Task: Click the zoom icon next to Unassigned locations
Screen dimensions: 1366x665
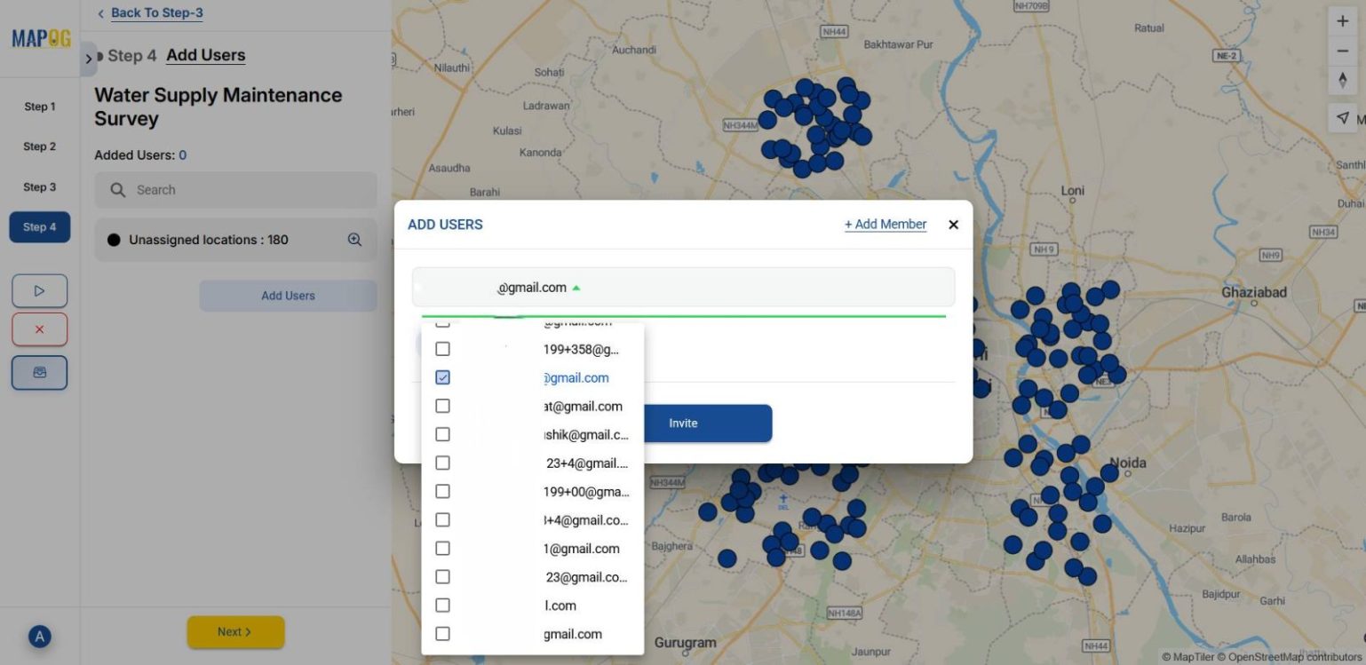Action: [x=354, y=239]
